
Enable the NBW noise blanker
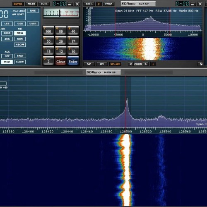(20, 33)
